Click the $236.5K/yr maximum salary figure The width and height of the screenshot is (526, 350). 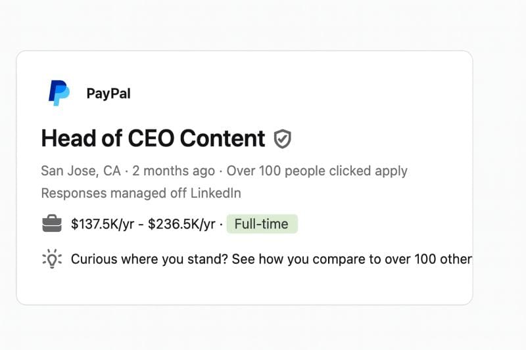tap(181, 224)
